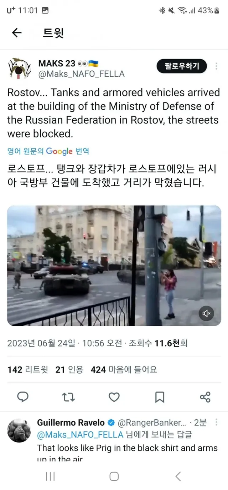Open MAKS 23 profile avatar
The height and width of the screenshot is (490, 228).
19,68
